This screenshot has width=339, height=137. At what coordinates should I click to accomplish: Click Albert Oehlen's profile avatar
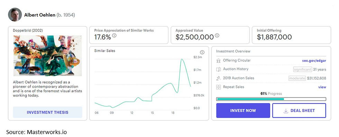pyautogui.click(x=15, y=15)
